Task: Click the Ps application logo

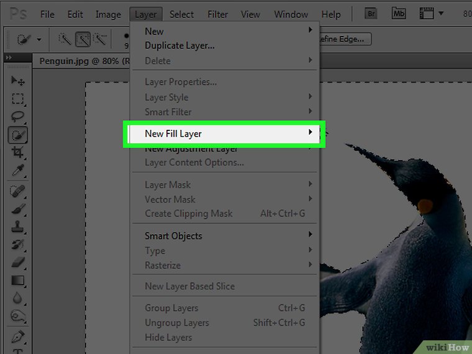Action: (x=18, y=14)
